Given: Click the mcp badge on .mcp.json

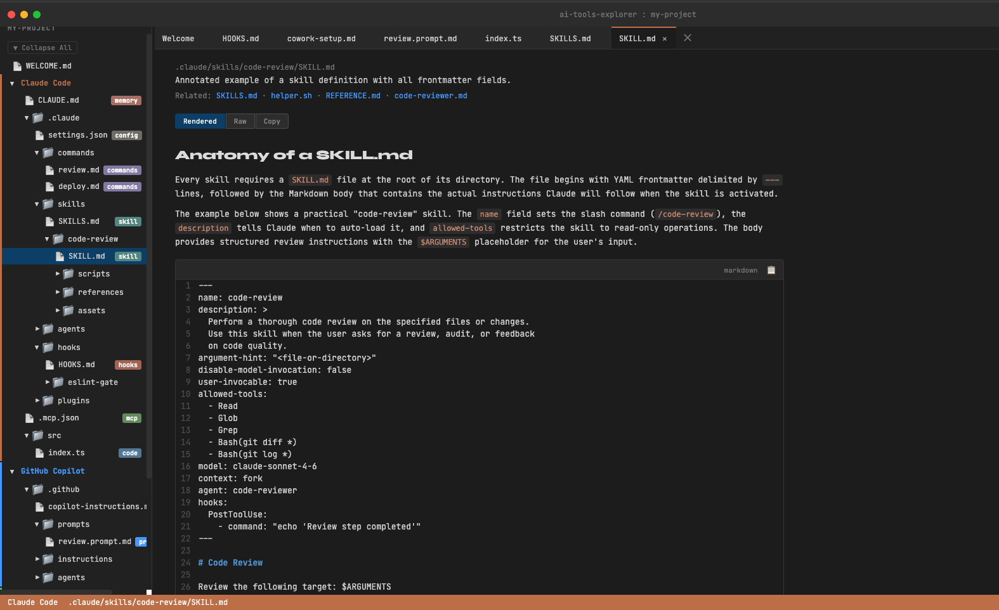Looking at the screenshot, I should pos(132,418).
